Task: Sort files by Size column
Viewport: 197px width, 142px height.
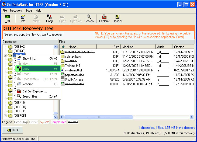Action: [109, 47]
